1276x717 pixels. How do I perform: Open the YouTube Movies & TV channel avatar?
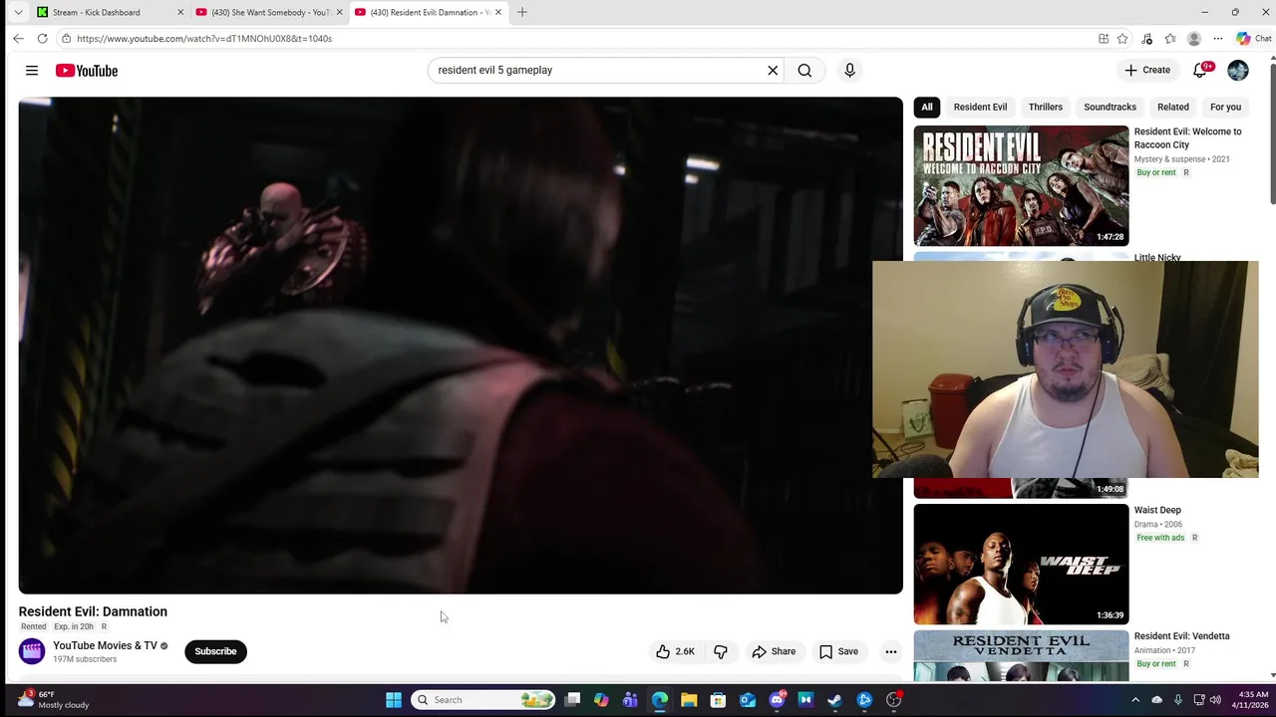tap(32, 651)
